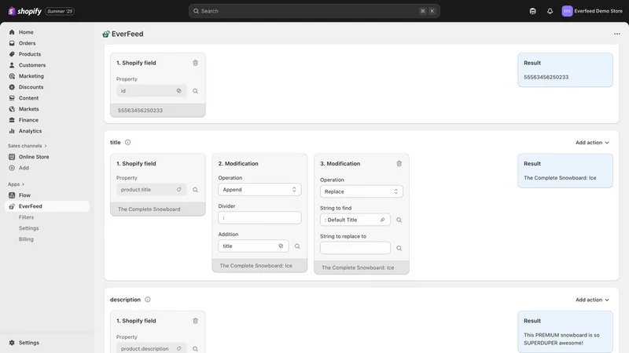Screen dimensions: 629x353
Task: Click the String to replace to input
Action: [355, 248]
